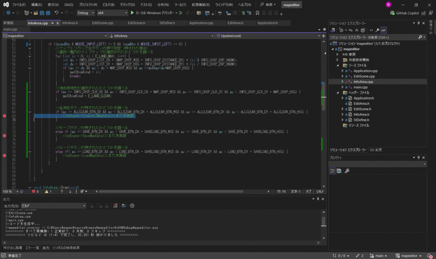Collapse the ソースファイル folder node

point(338,66)
